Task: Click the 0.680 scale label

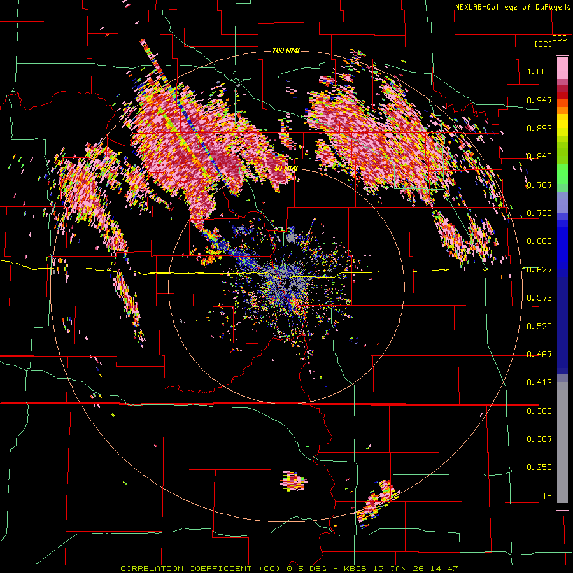Action: tap(539, 241)
